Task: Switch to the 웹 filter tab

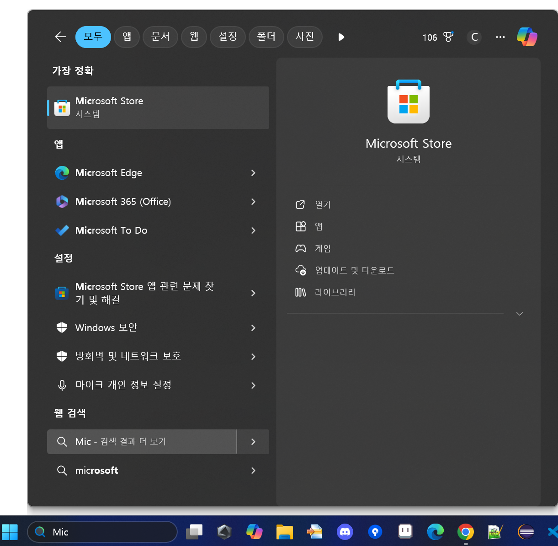Action: (x=194, y=37)
